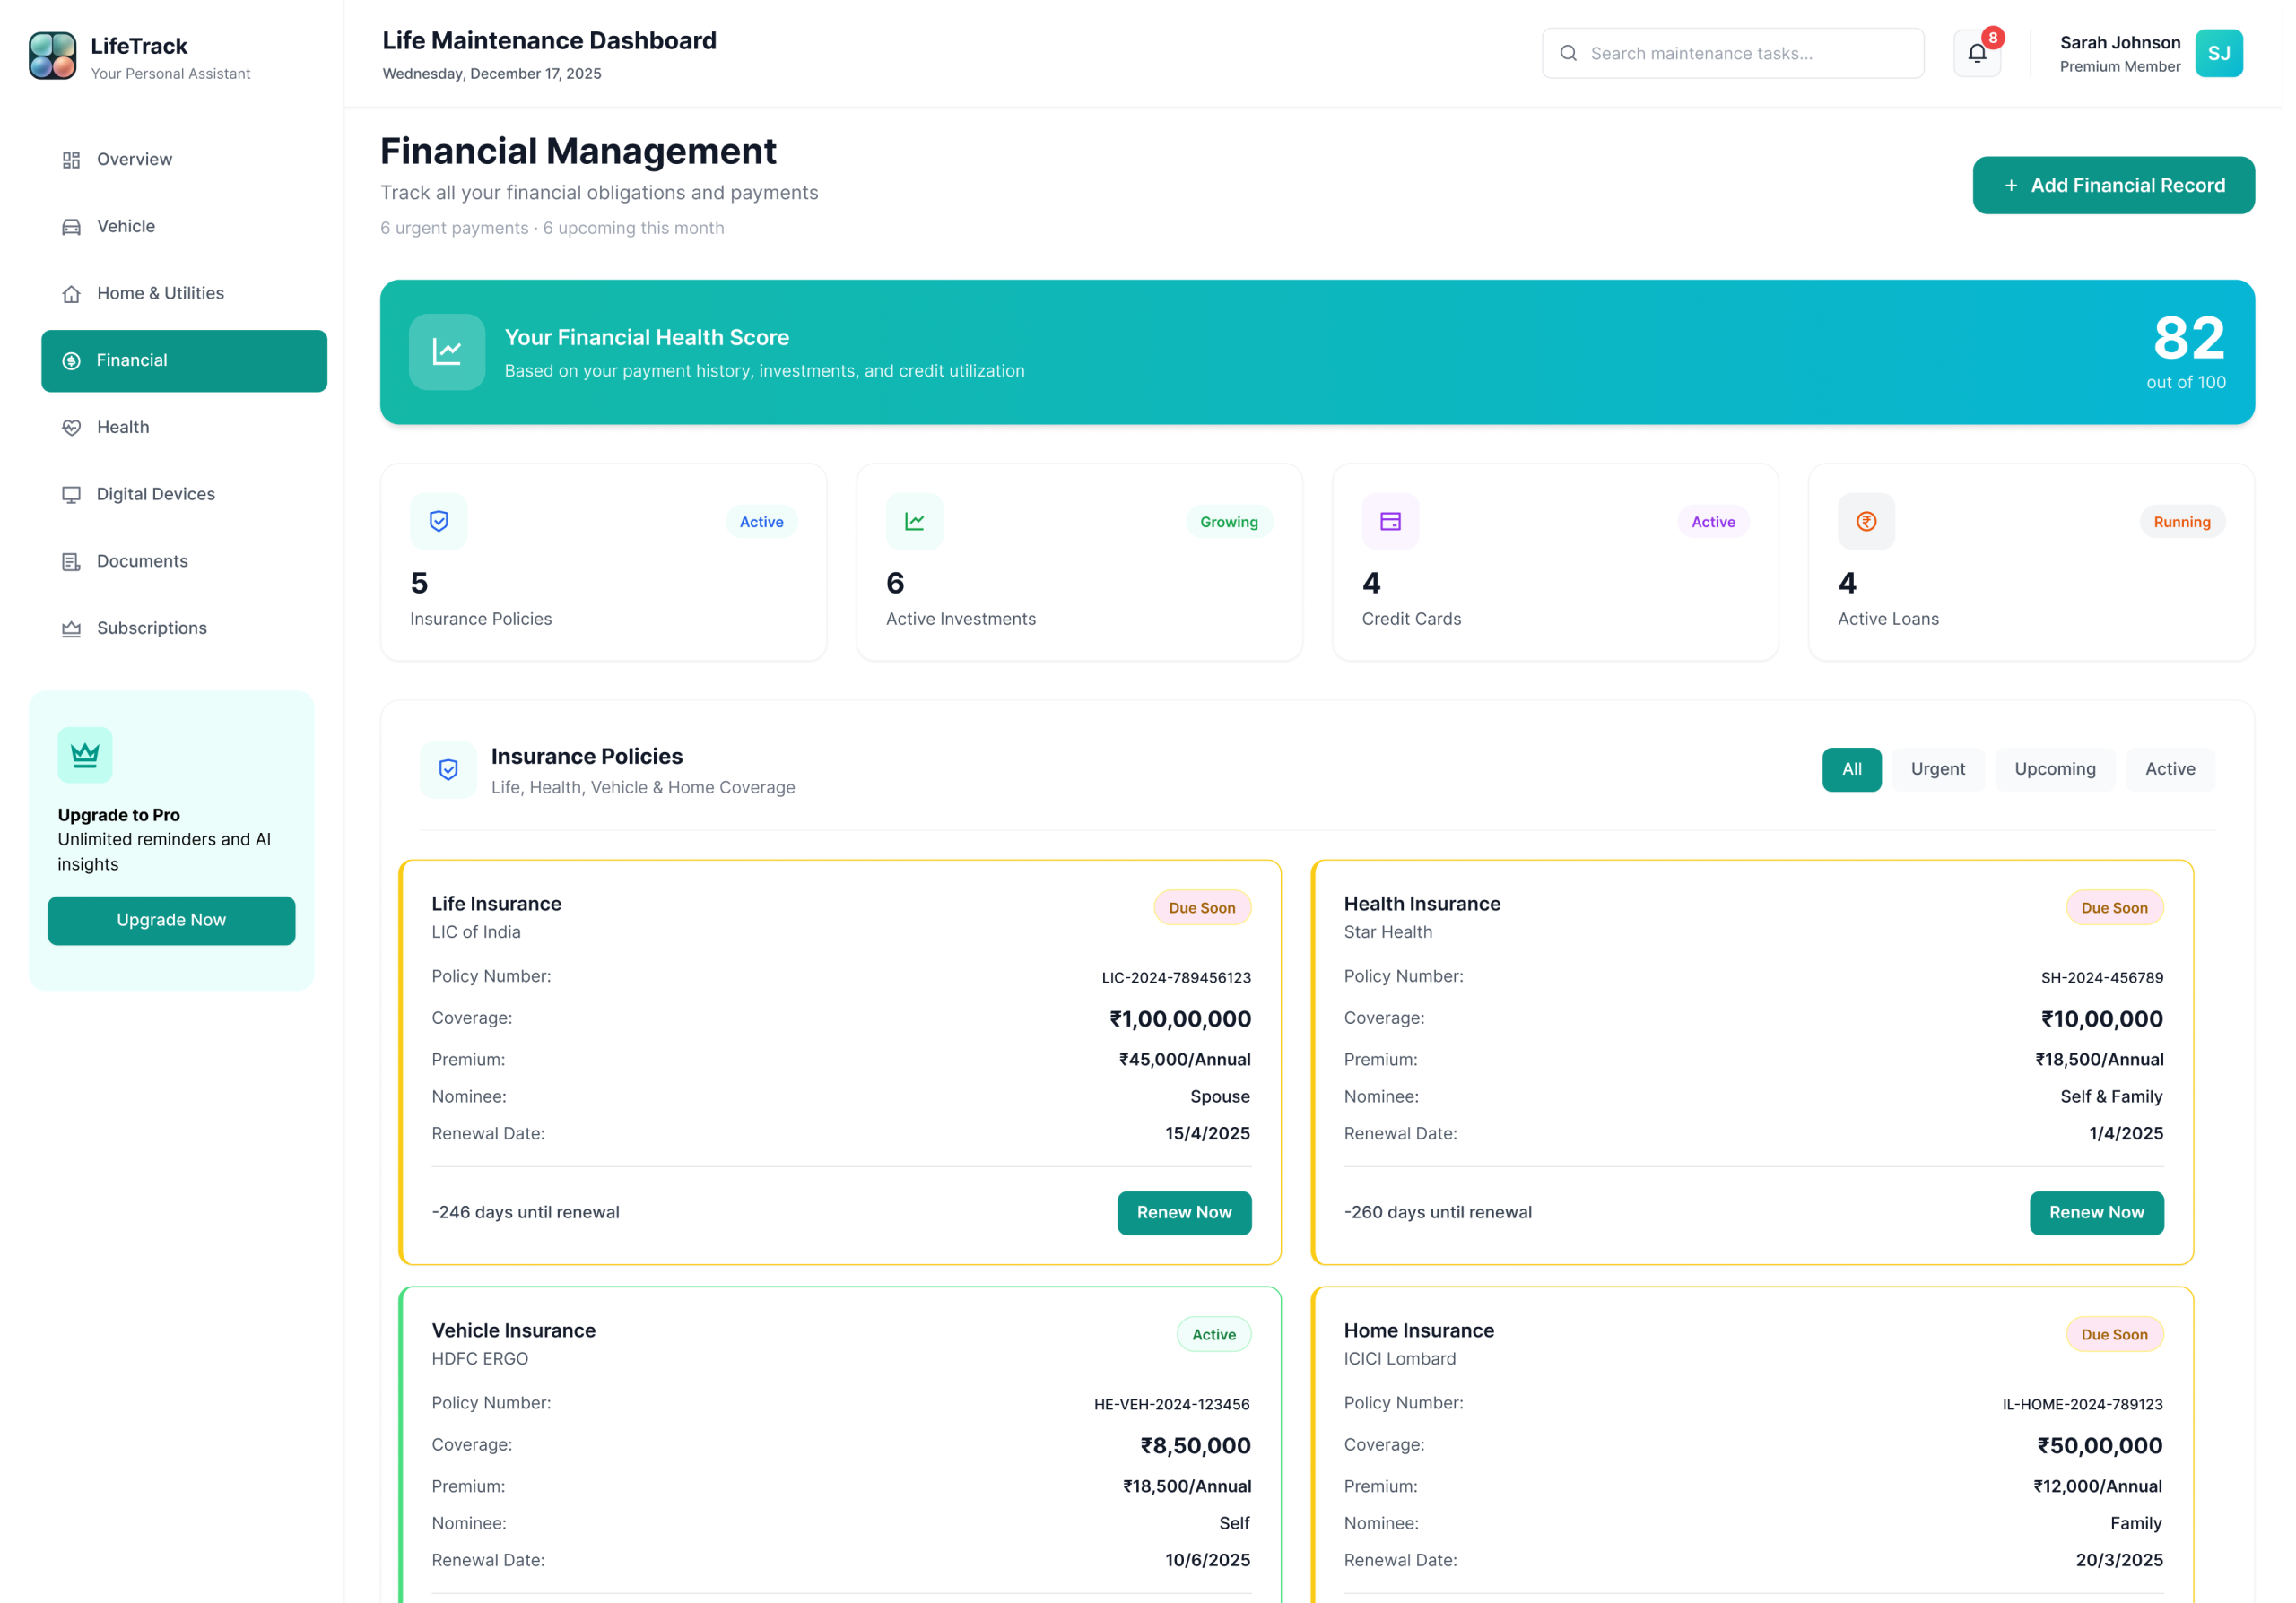Click the maintenance tasks search field
Viewport: 2296px width, 1603px height.
(x=1733, y=52)
